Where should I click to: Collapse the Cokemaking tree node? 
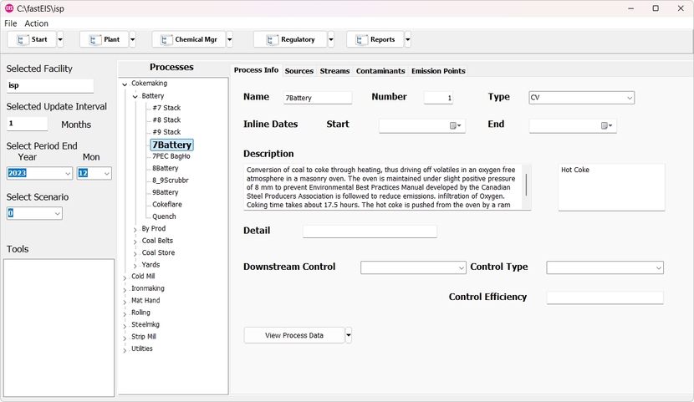[x=125, y=84]
